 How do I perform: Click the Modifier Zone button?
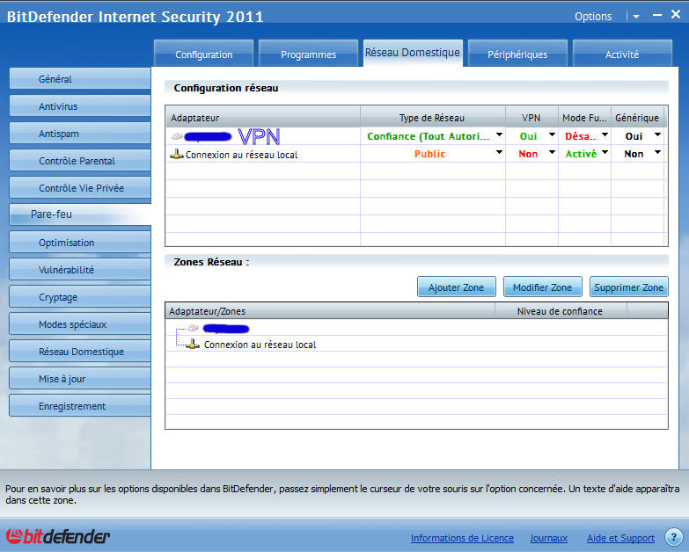click(x=542, y=287)
